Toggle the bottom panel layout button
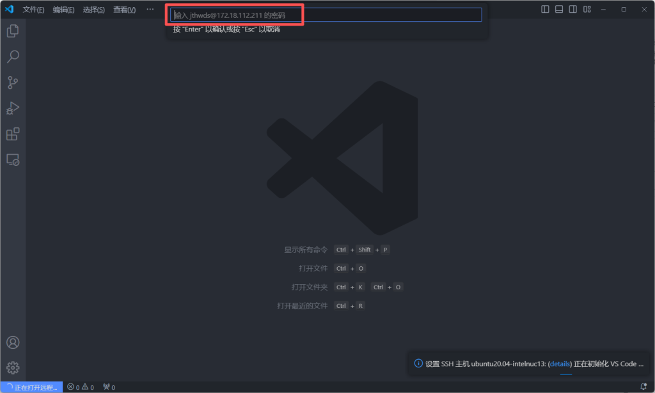The height and width of the screenshot is (393, 655). coord(559,10)
